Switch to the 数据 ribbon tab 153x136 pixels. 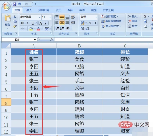point(70,10)
